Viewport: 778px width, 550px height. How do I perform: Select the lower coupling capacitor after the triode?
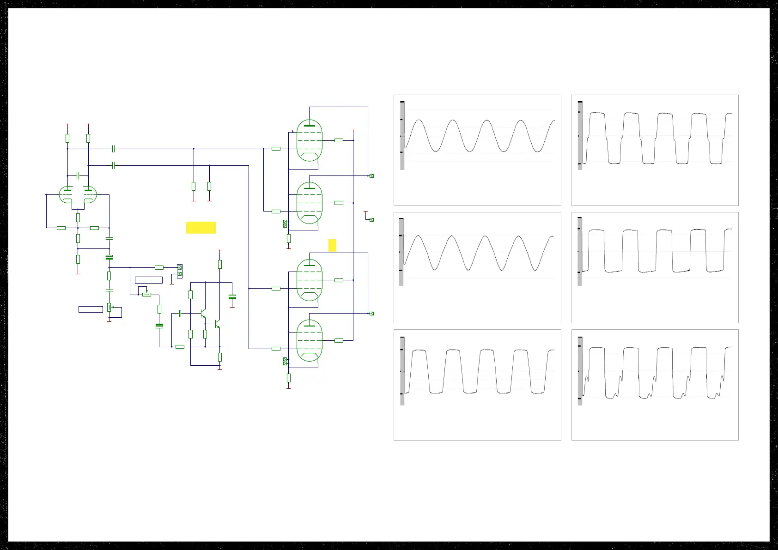pyautogui.click(x=113, y=165)
